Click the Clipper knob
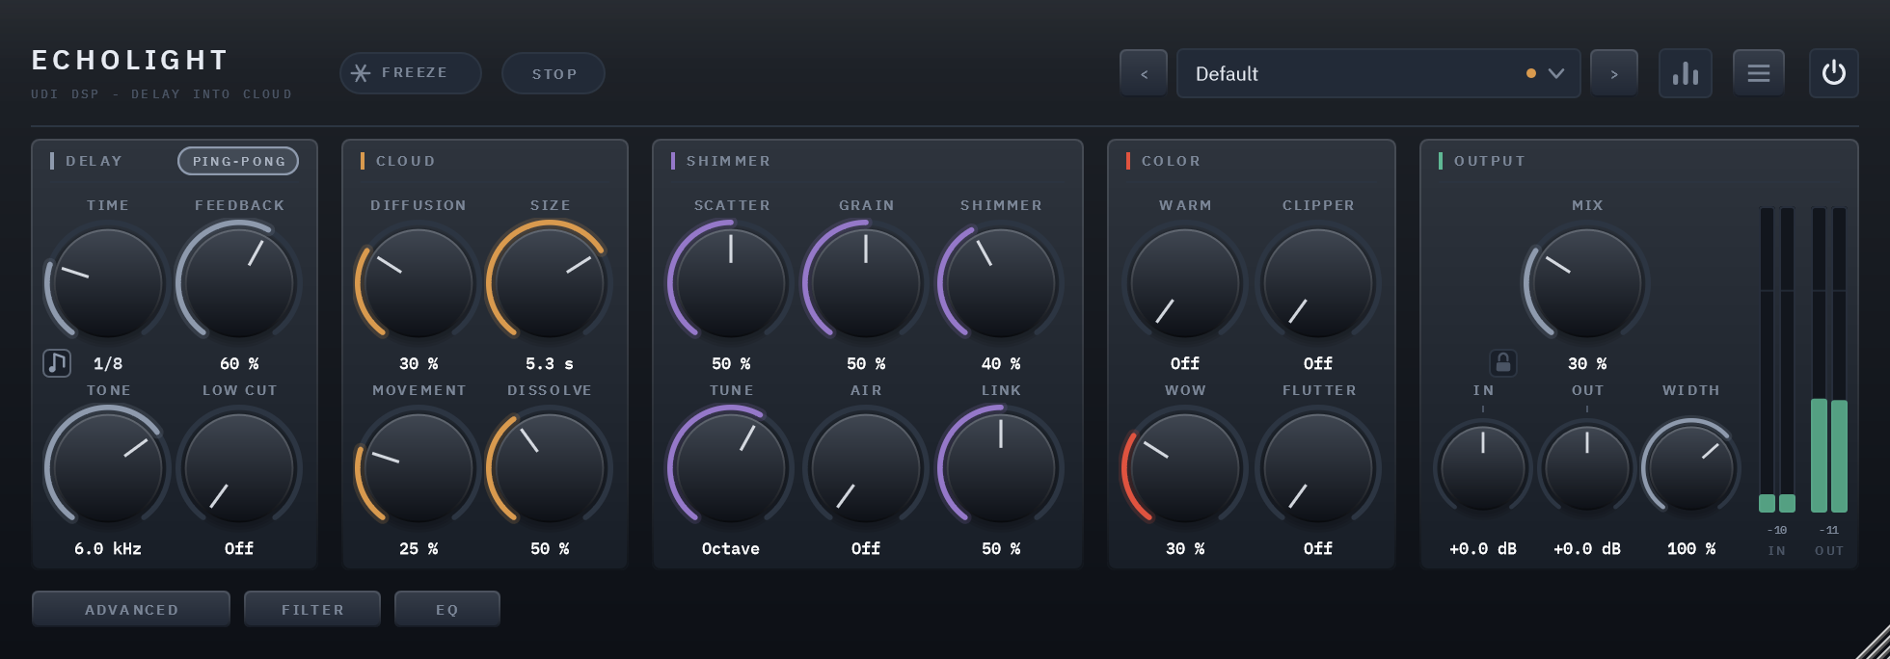 [x=1317, y=283]
